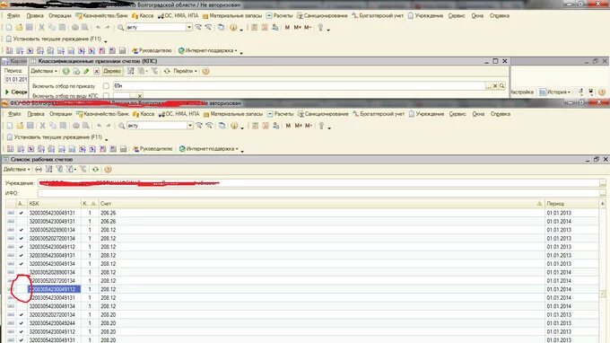Click Руководителю button in upper window
The height and width of the screenshot is (343, 610).
(152, 50)
